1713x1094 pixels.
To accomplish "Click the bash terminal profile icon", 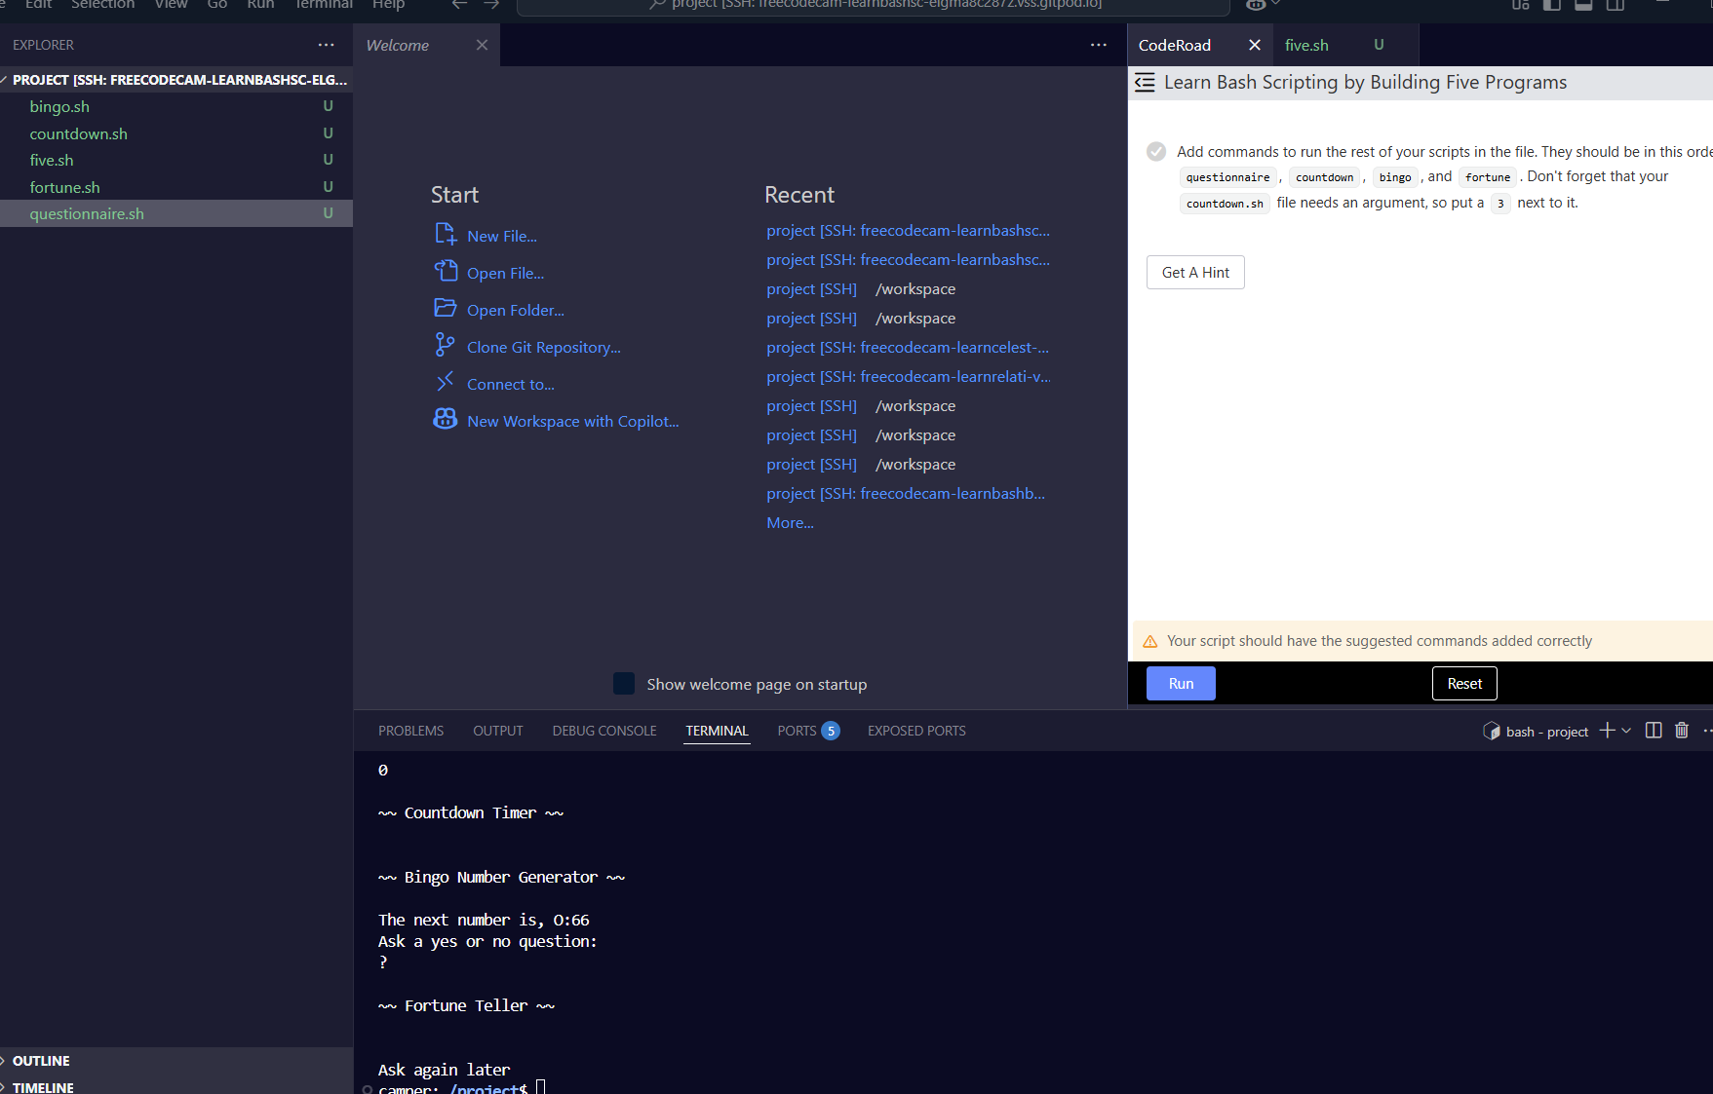I will click(x=1492, y=731).
